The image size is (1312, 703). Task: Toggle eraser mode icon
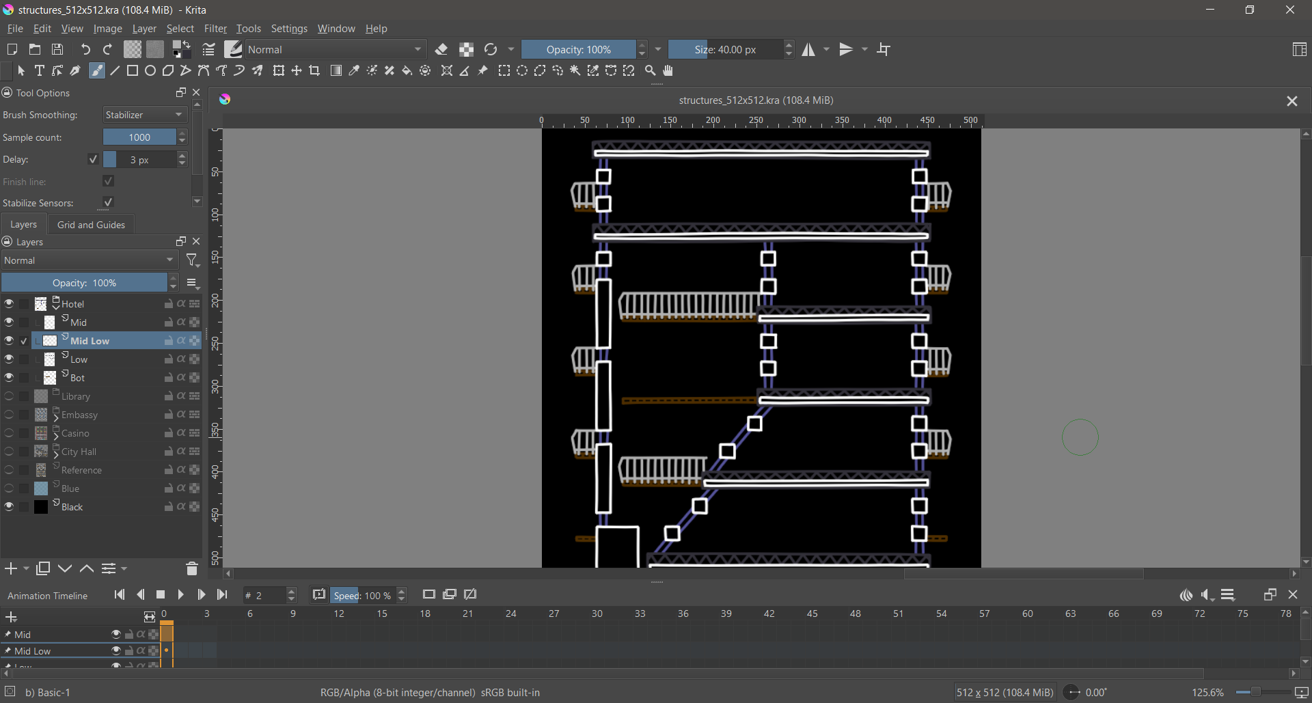pyautogui.click(x=441, y=49)
